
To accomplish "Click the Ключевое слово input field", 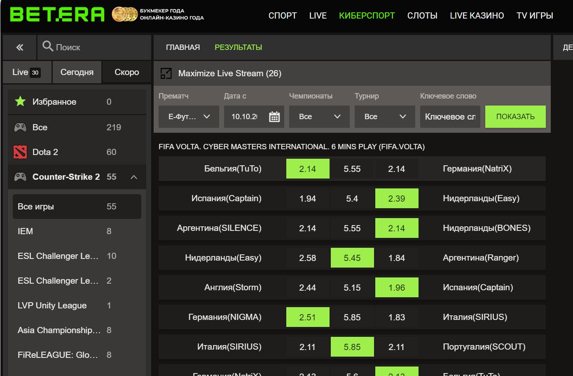I will click(x=450, y=117).
